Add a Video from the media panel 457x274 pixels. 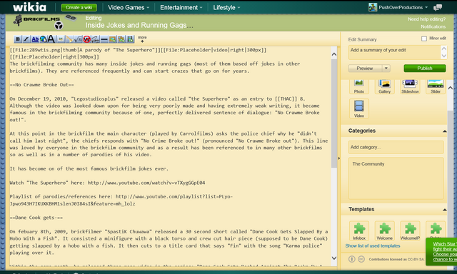(x=359, y=108)
